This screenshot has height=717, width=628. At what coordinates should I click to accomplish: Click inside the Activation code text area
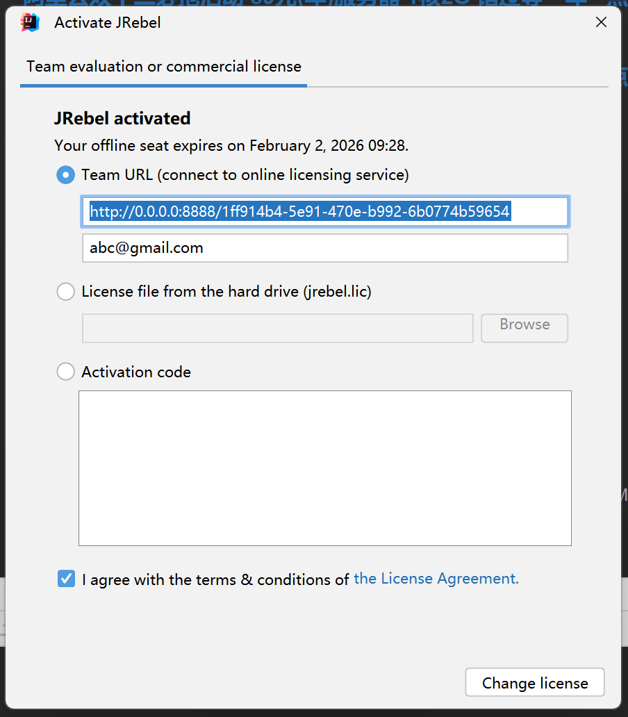coord(325,468)
